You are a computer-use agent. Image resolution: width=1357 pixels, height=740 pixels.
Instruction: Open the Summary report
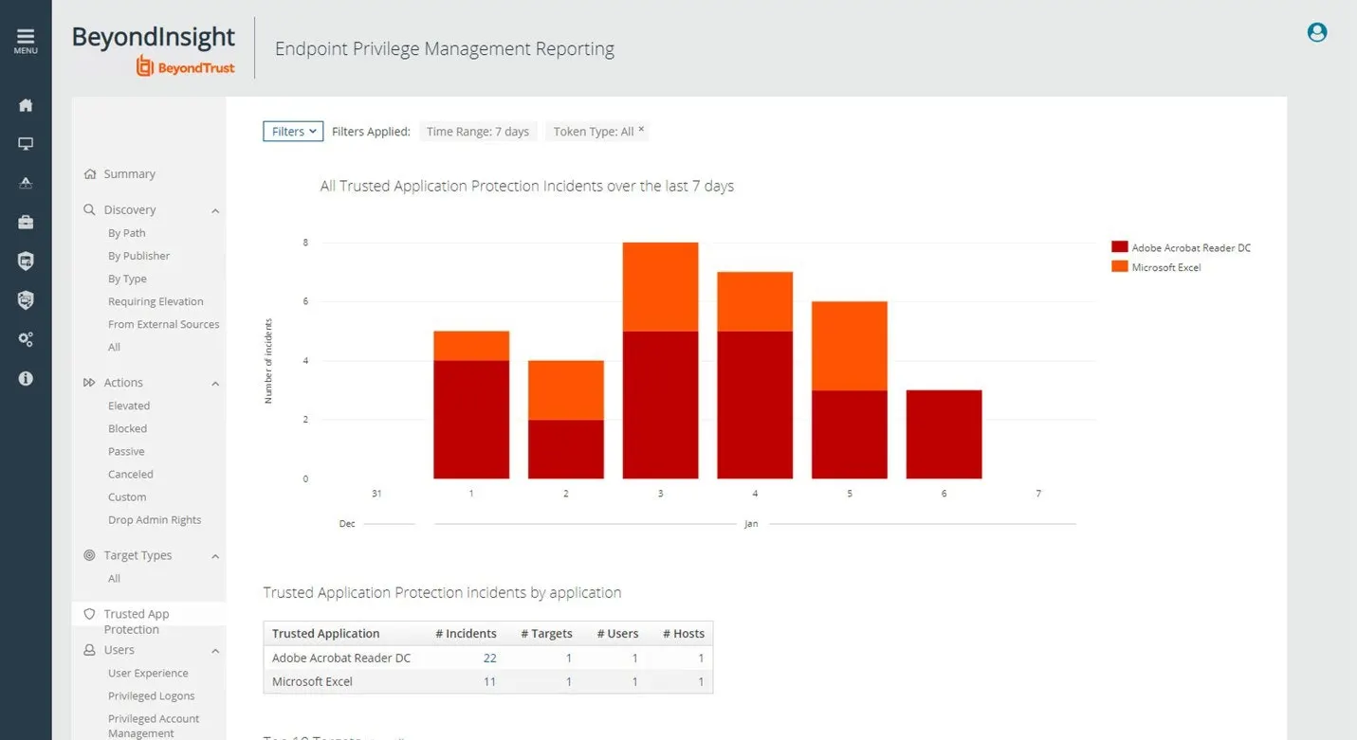coord(129,174)
